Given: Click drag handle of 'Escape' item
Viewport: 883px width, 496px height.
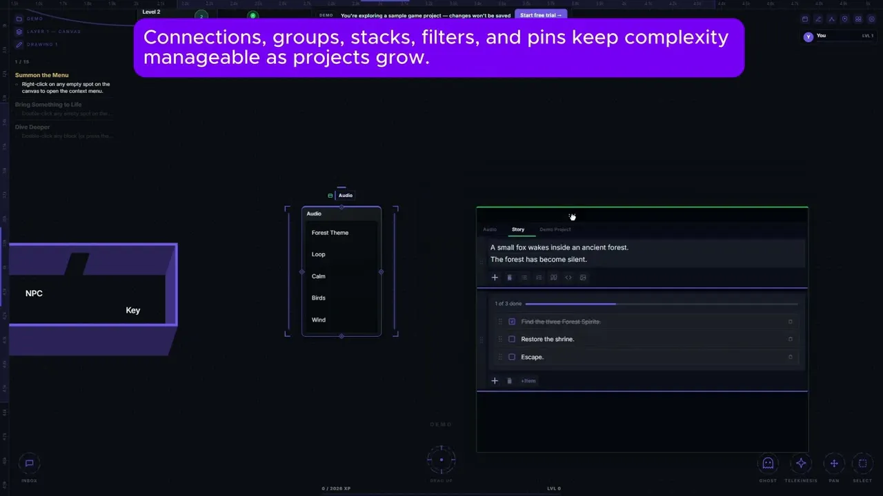Looking at the screenshot, I should 500,357.
